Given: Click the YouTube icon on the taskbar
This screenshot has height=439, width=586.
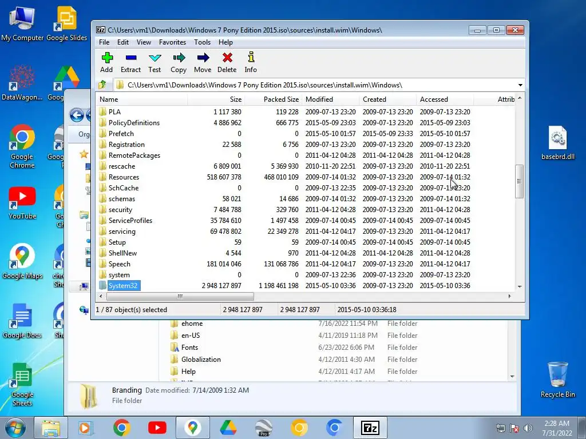Looking at the screenshot, I should coord(157,428).
